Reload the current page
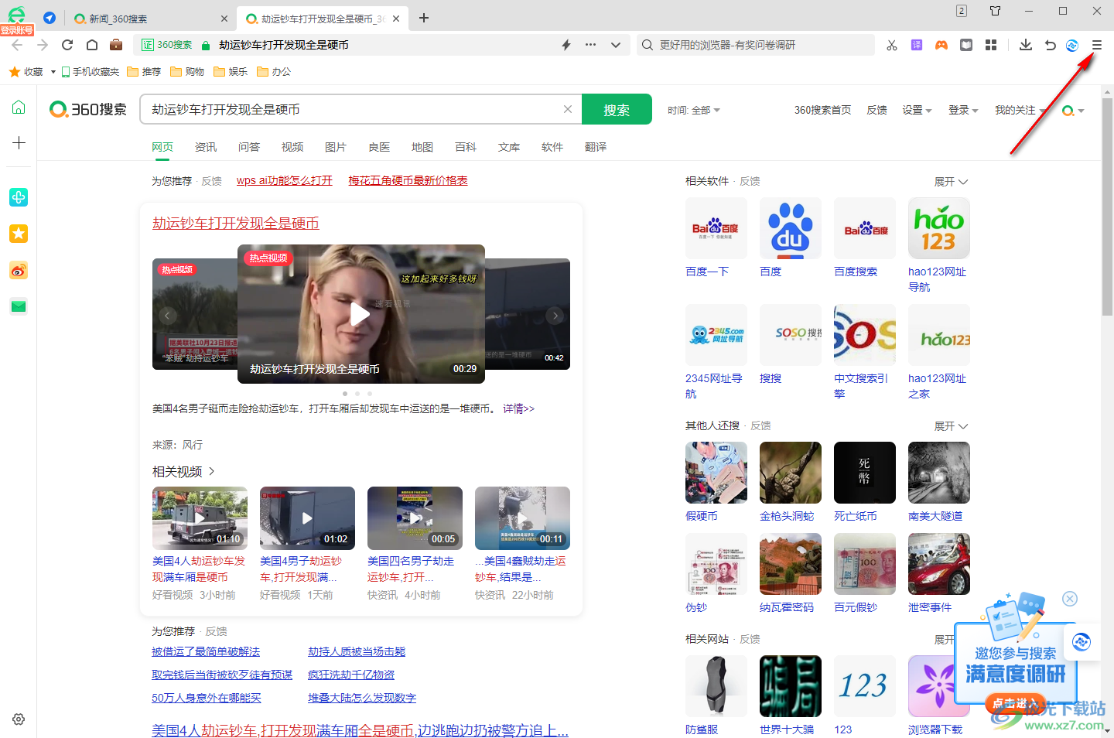Viewport: 1114px width, 738px height. (x=67, y=45)
